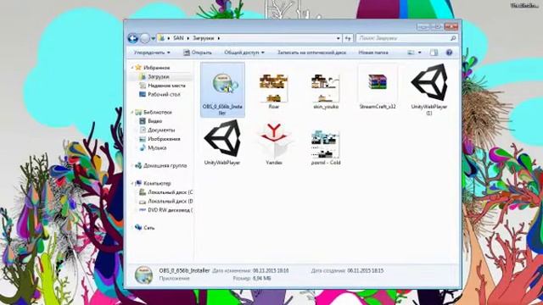Click Записать на оптический диск
Image resolution: width=543 pixels, height=305 pixels.
(x=311, y=53)
